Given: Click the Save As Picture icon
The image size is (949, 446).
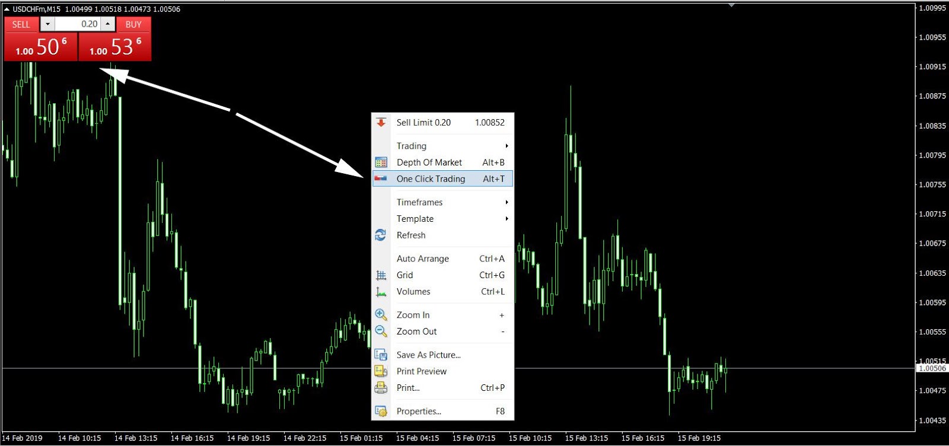Looking at the screenshot, I should coord(381,355).
